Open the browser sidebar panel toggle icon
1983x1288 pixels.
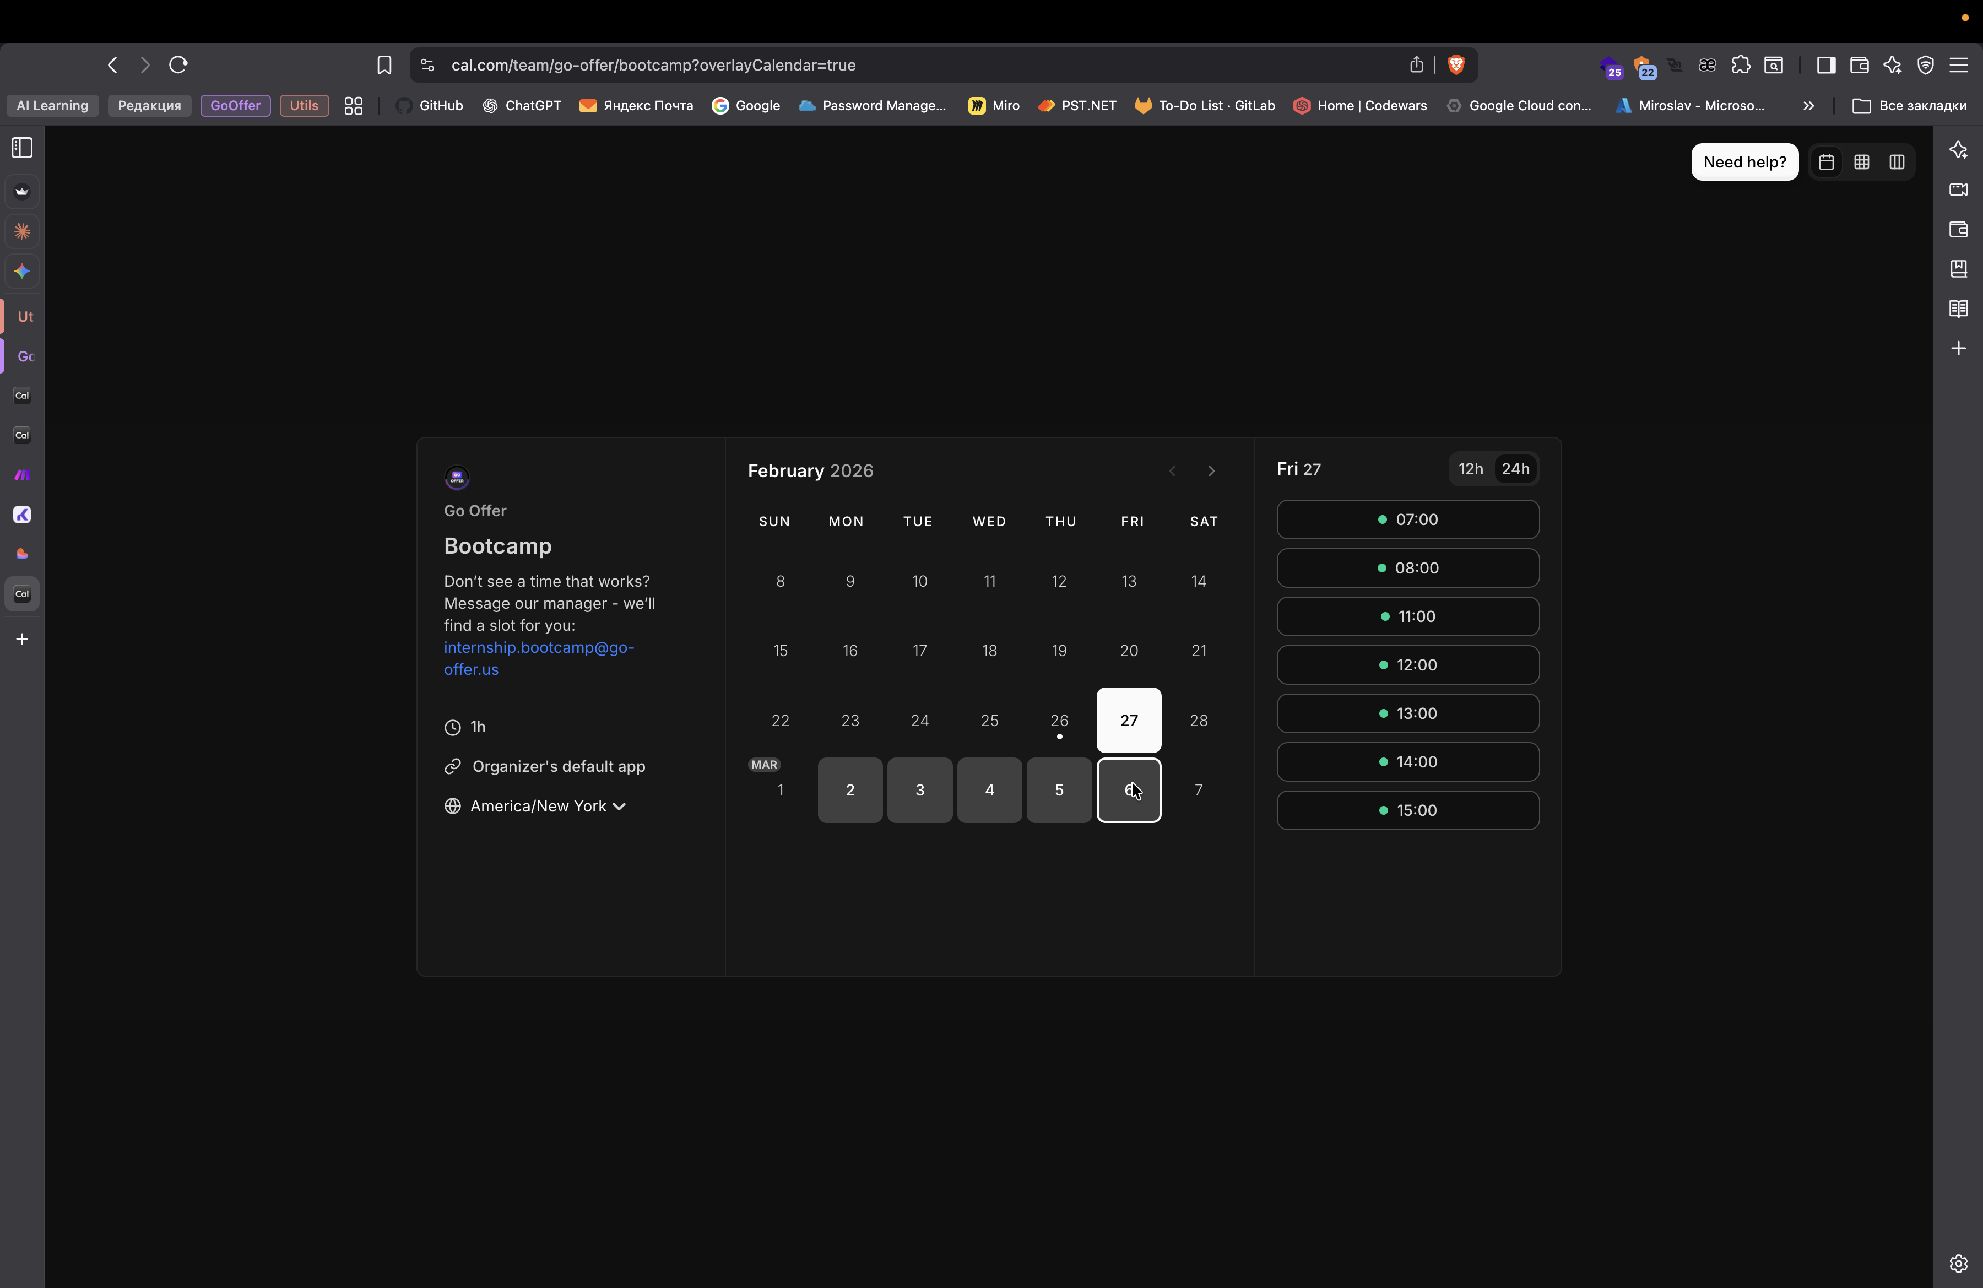1825,65
